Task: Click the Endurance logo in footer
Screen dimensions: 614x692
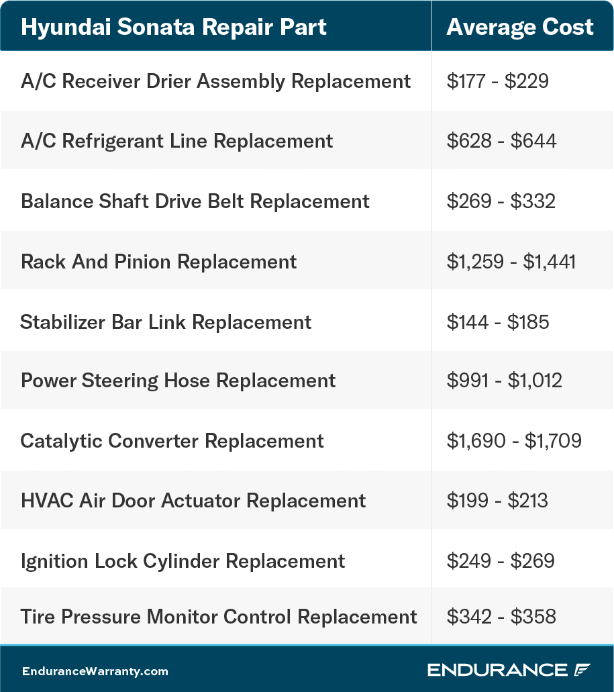Action: [x=509, y=670]
